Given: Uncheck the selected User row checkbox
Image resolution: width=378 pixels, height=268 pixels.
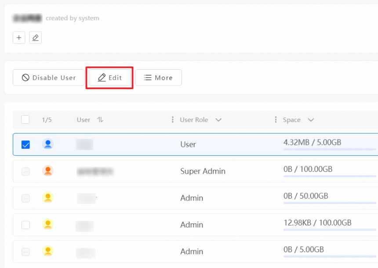Looking at the screenshot, I should click(25, 144).
